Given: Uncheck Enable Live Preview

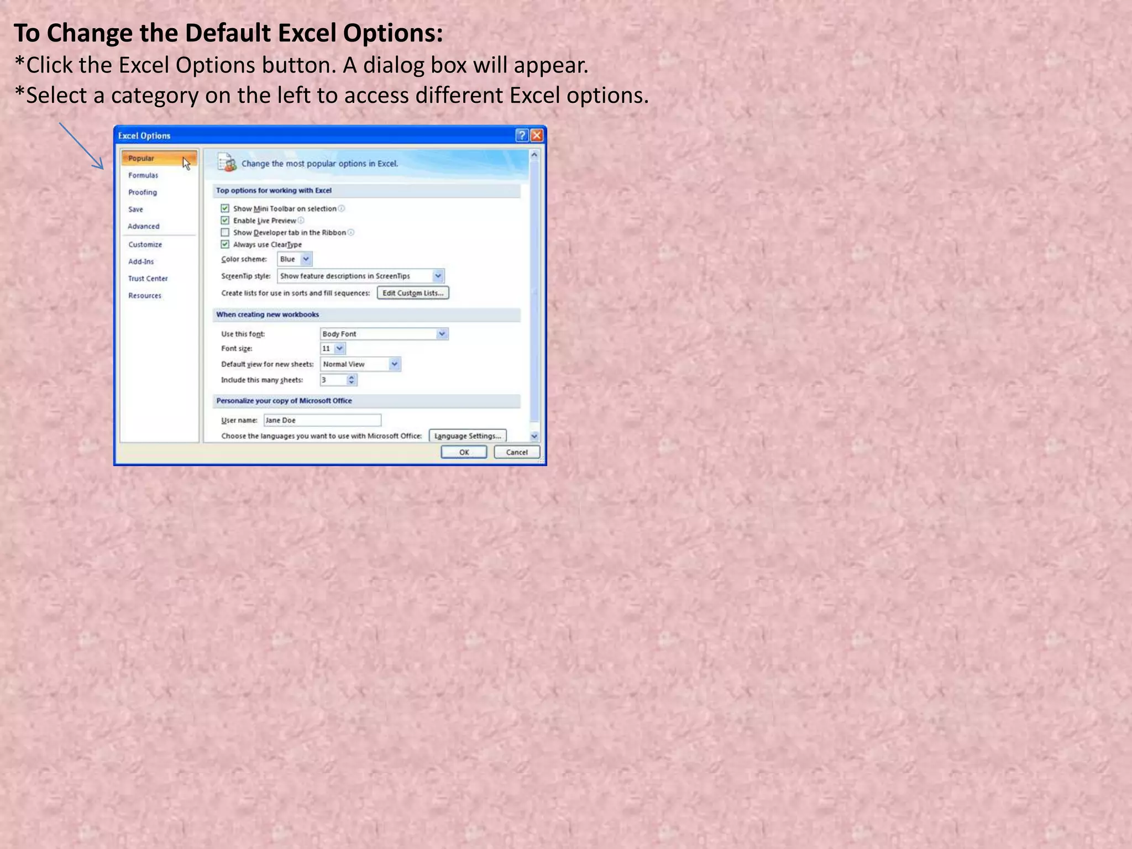Looking at the screenshot, I should (225, 221).
